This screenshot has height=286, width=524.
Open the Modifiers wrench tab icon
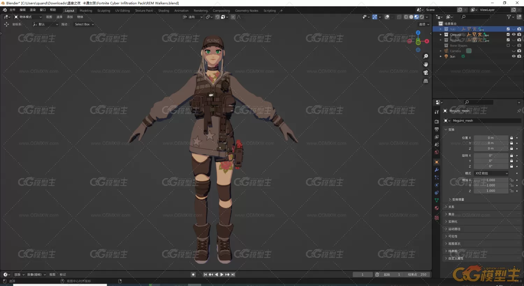(x=436, y=170)
